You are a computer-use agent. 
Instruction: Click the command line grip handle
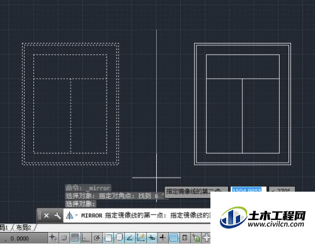pos(40,216)
